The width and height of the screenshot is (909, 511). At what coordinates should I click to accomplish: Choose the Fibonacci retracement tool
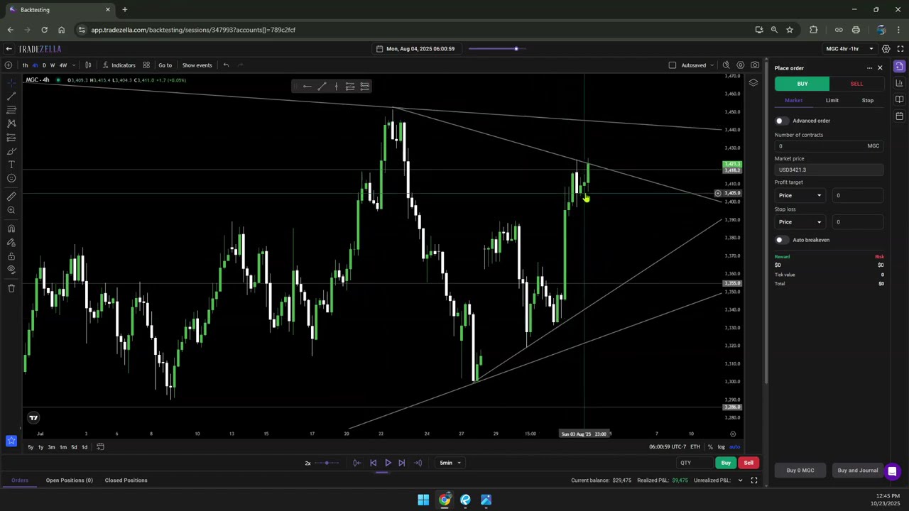click(x=11, y=109)
